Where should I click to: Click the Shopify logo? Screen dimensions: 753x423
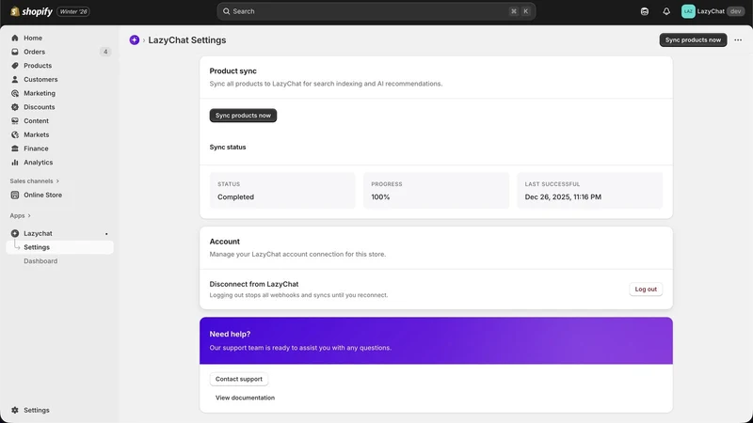point(31,11)
